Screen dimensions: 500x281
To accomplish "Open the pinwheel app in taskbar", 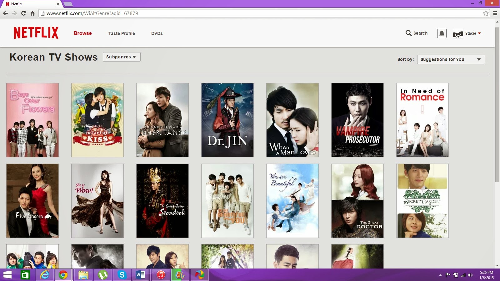I will coord(199,275).
